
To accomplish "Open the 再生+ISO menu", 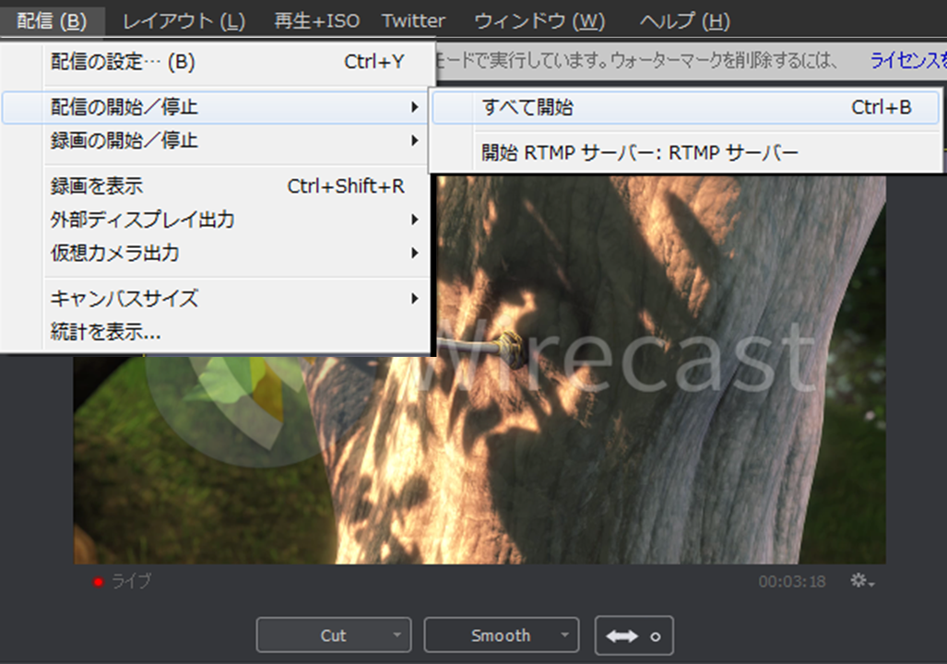I will [x=316, y=22].
